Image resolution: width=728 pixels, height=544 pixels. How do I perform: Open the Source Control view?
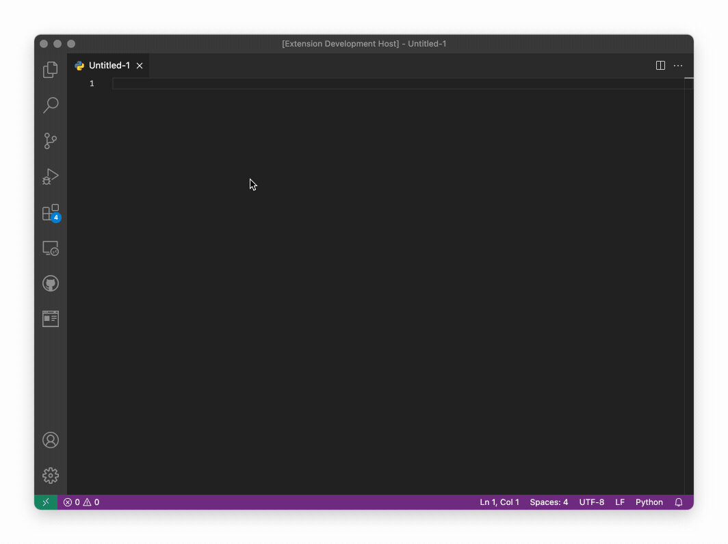[51, 141]
